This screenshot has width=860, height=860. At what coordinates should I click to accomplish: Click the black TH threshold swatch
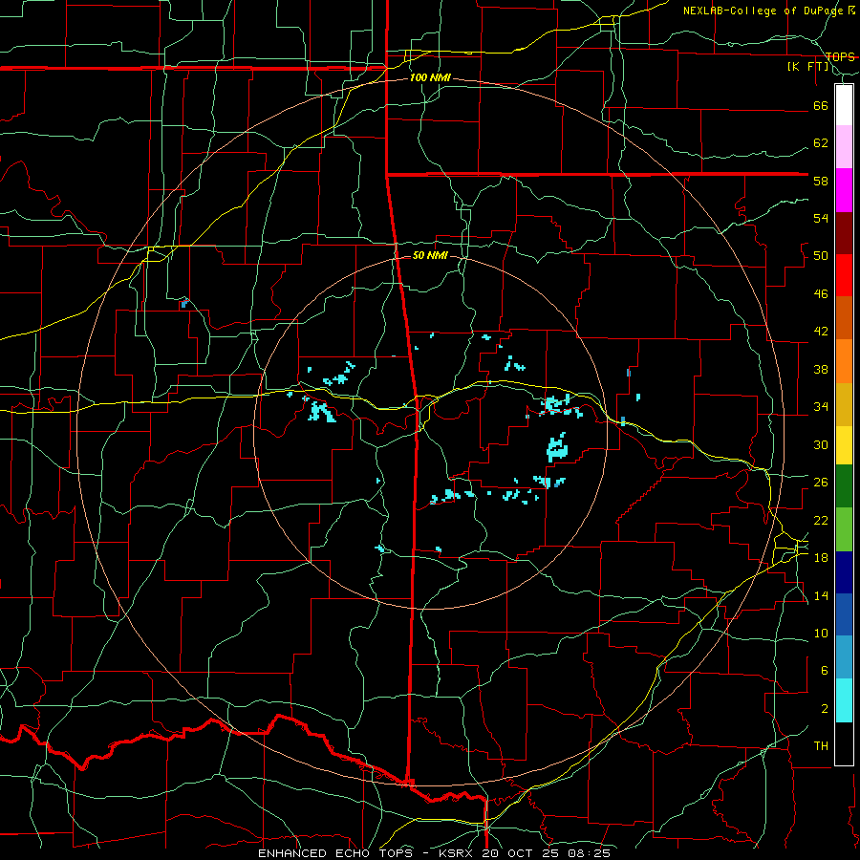[x=844, y=743]
